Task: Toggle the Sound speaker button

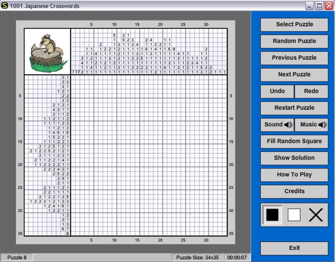Action: (277, 124)
